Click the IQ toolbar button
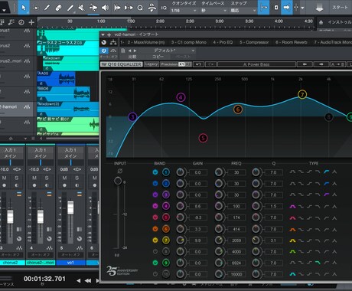 [x=164, y=8]
